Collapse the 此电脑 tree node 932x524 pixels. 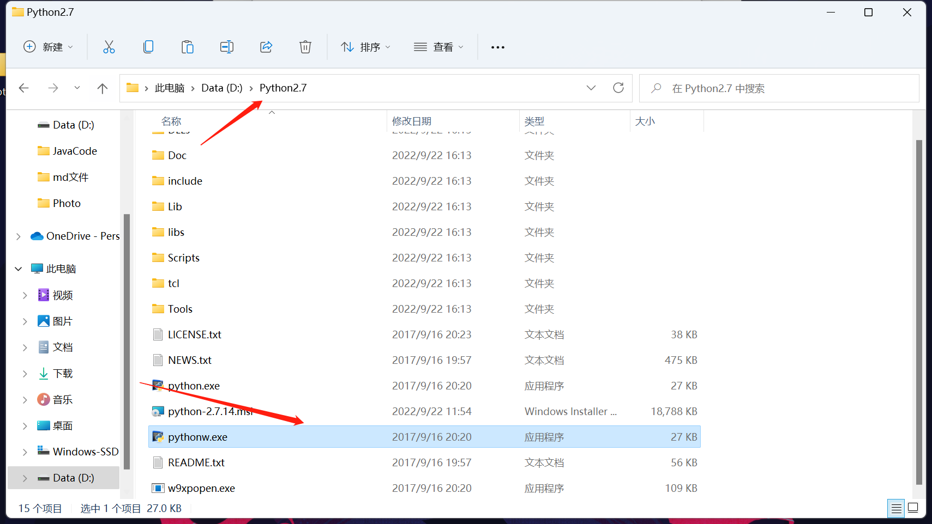(18, 269)
